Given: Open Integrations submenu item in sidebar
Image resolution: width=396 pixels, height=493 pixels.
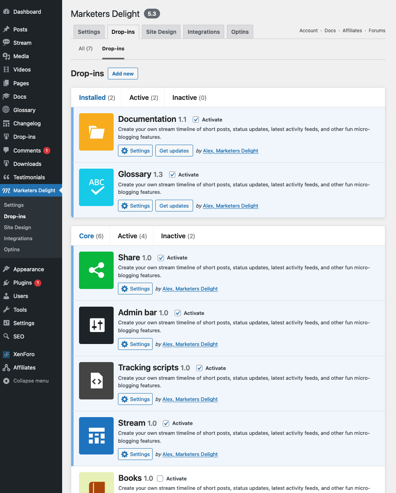Looking at the screenshot, I should [18, 238].
